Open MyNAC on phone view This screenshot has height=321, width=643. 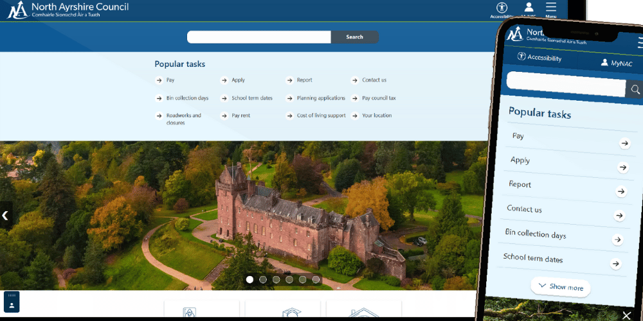pyautogui.click(x=617, y=63)
